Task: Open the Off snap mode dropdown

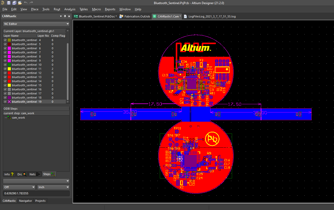Action: click(x=19, y=187)
